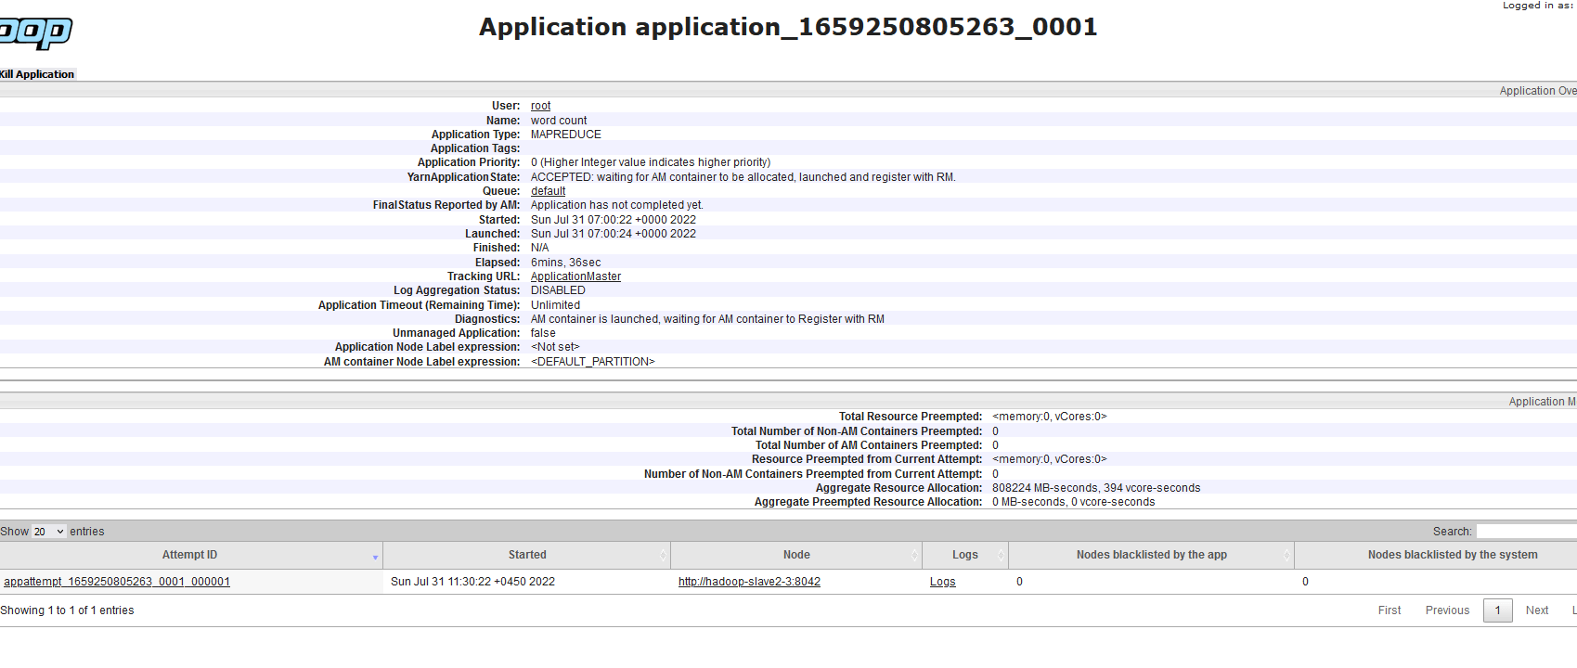Open the root user link
This screenshot has height=668, width=1577.
pos(540,106)
